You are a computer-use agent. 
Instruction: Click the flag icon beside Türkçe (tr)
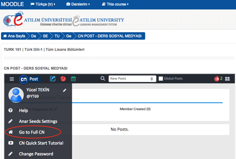coord(32,4)
